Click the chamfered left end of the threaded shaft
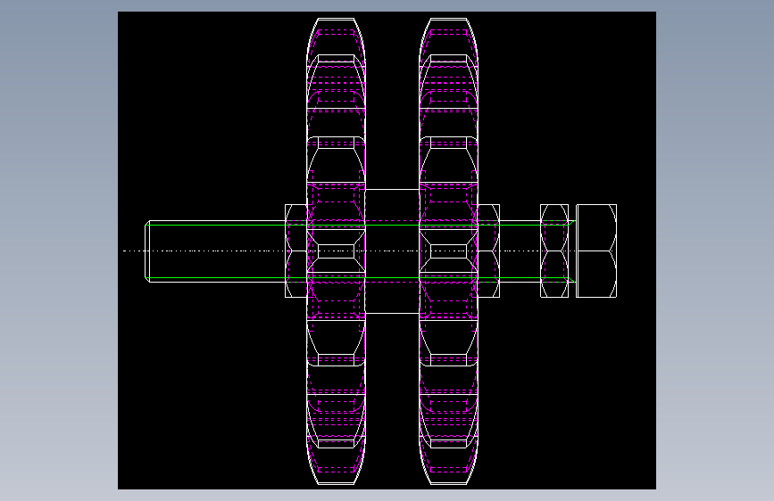The height and width of the screenshot is (501, 774). pos(147,251)
